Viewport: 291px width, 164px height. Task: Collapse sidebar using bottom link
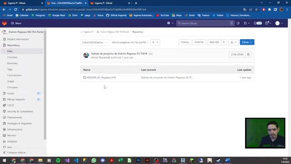click(x=15, y=153)
